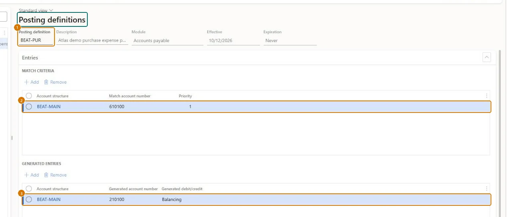507x217 pixels.
Task: Click Match account number column header
Action: (130, 96)
